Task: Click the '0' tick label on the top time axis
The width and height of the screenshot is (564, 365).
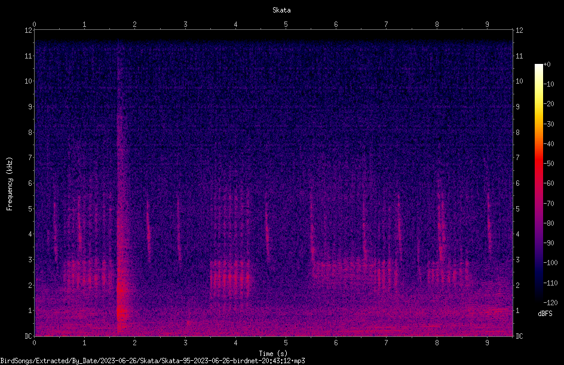Action: pos(34,24)
